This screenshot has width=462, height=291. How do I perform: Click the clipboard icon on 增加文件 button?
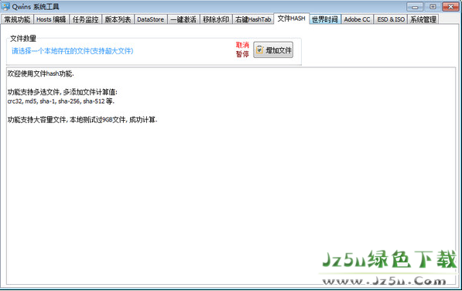[259, 50]
